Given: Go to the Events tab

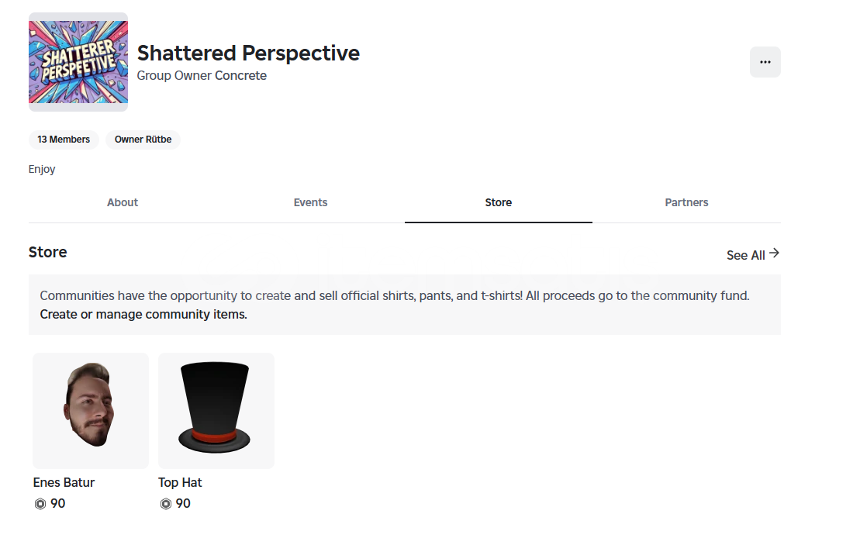Looking at the screenshot, I should [x=310, y=202].
